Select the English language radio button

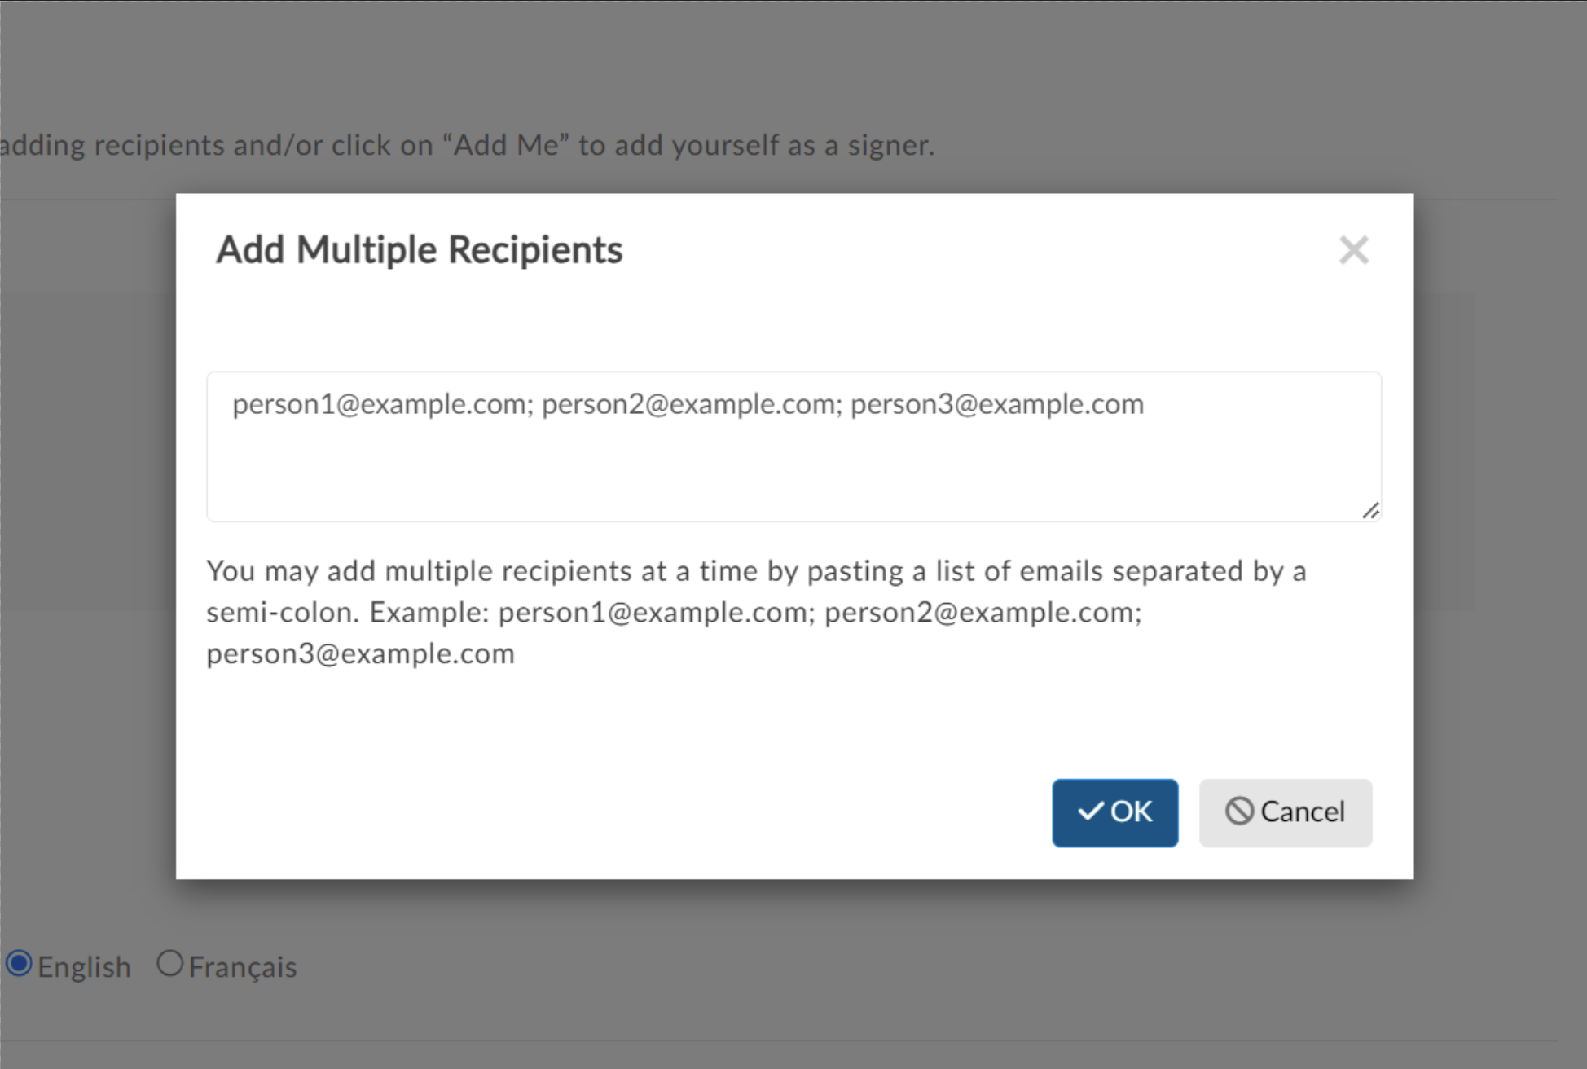pos(19,964)
